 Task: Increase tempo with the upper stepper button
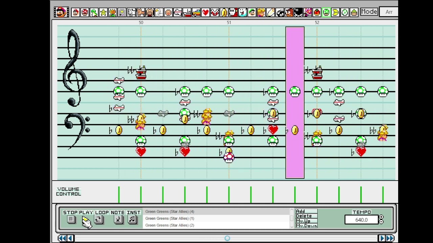(x=381, y=218)
